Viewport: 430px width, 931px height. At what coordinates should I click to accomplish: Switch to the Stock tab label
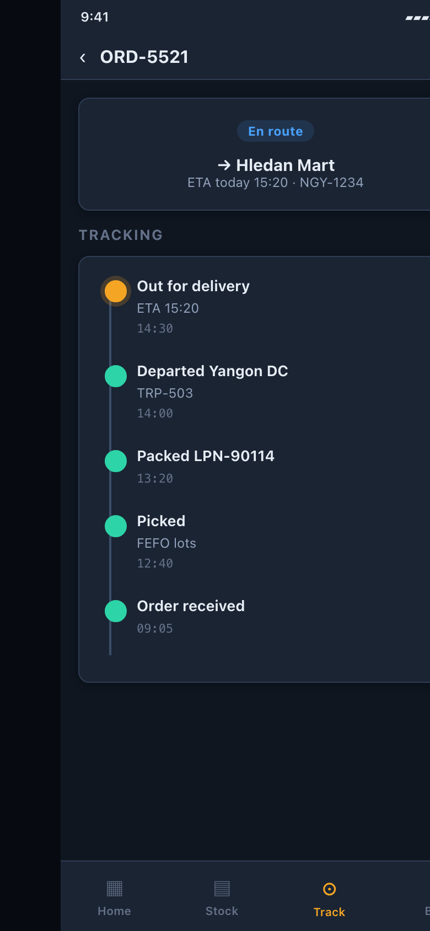[222, 911]
